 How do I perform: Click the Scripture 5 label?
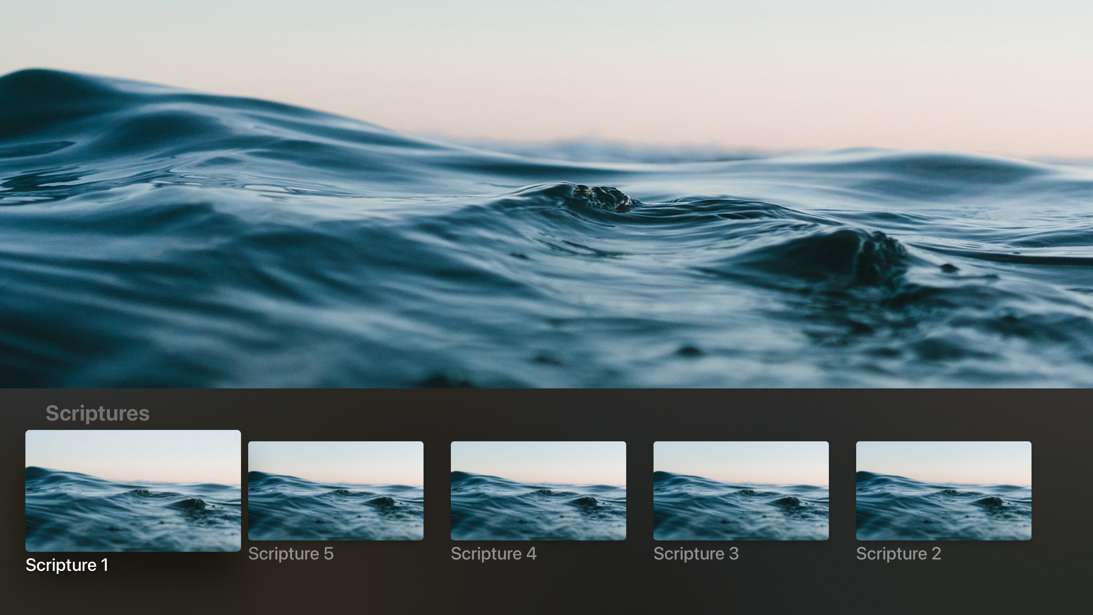[291, 553]
